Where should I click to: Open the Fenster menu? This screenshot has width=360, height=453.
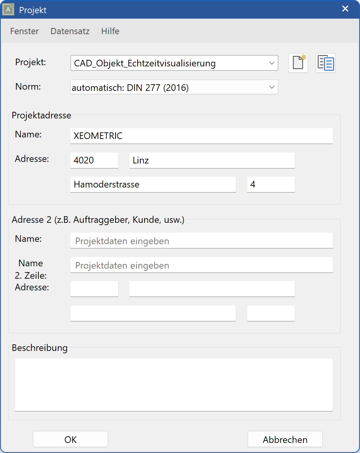pyautogui.click(x=24, y=31)
